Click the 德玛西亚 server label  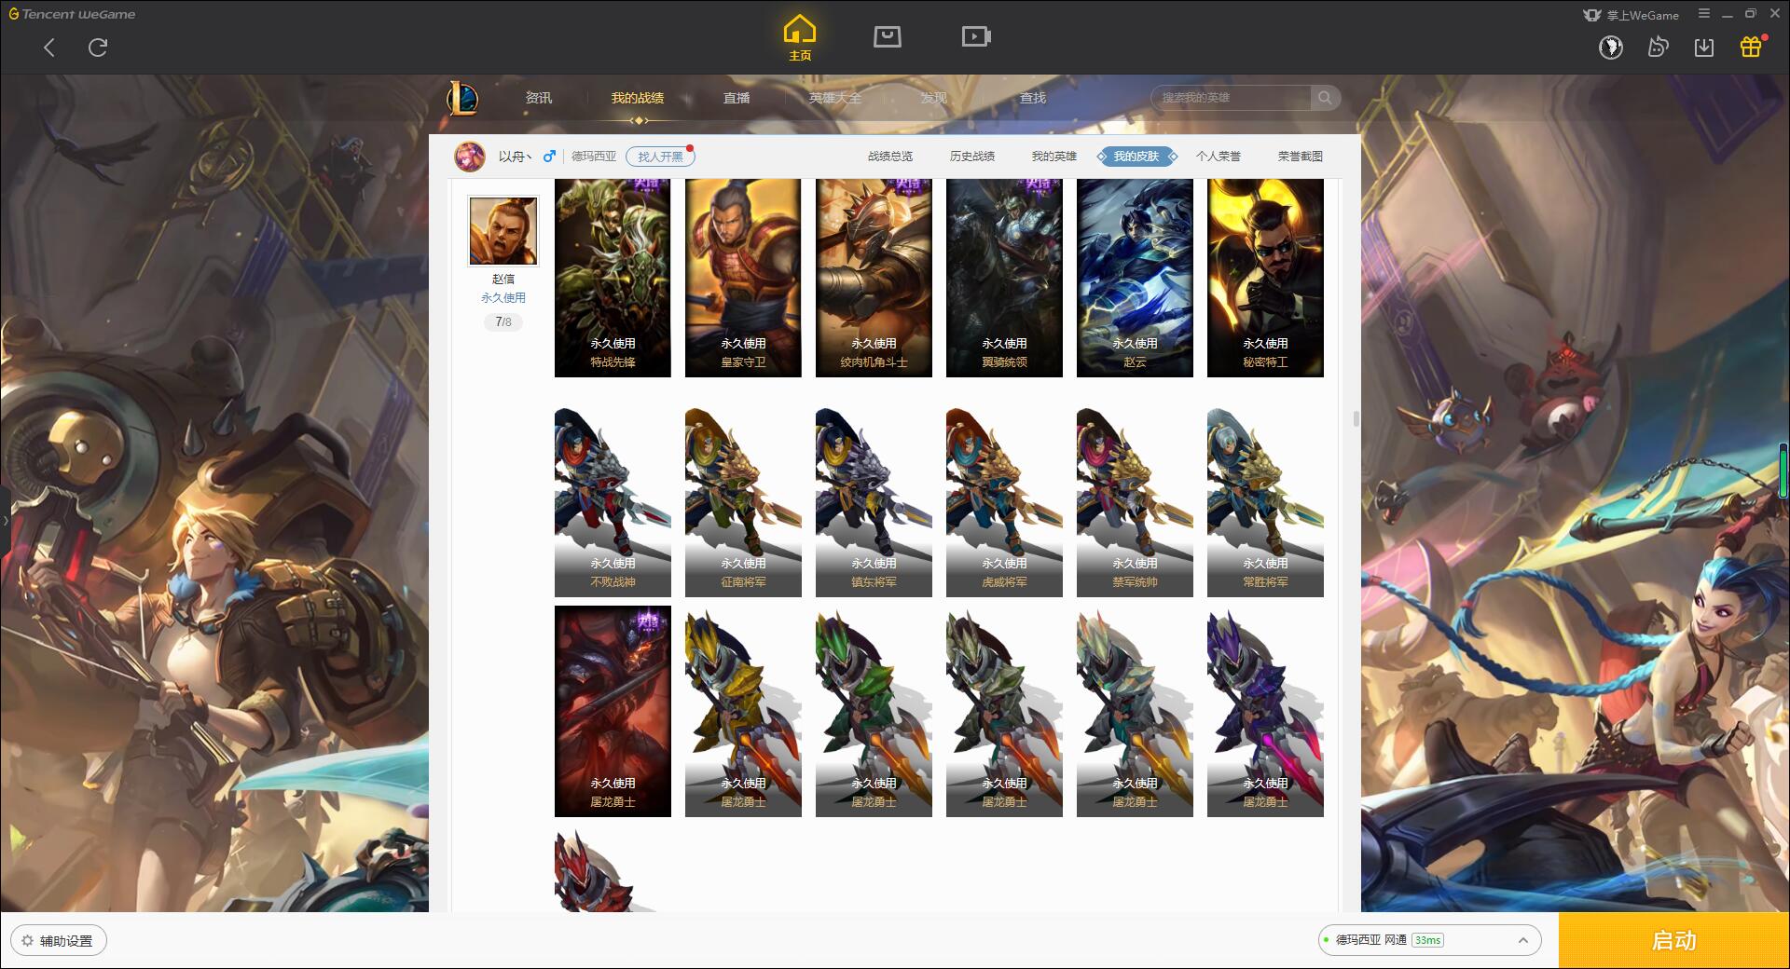594,157
